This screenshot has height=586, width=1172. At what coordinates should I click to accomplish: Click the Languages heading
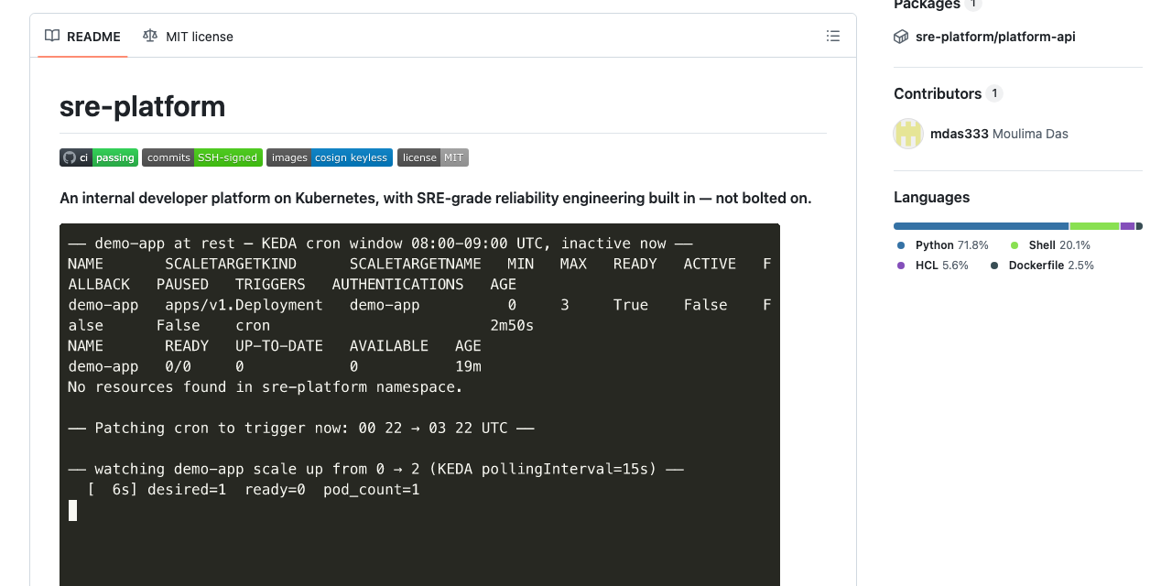click(x=931, y=197)
